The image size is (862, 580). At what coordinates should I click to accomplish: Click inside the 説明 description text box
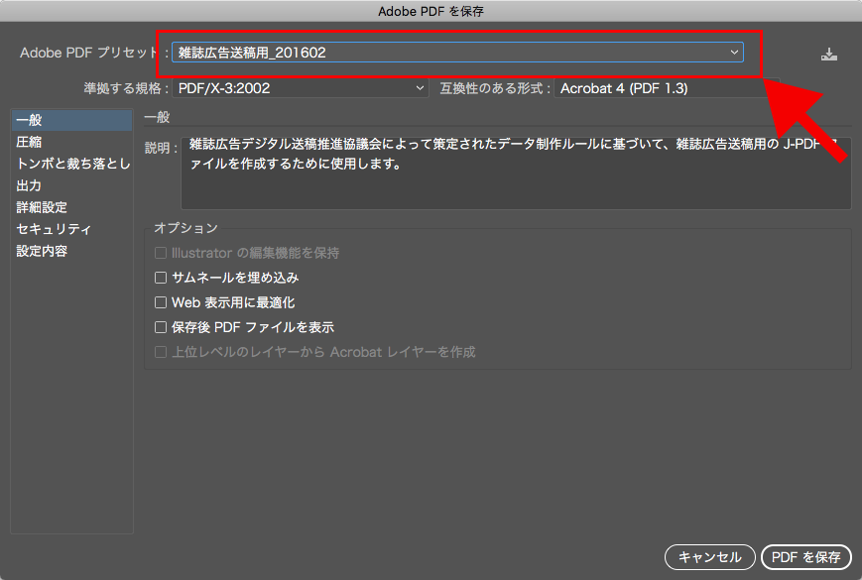tap(516, 174)
